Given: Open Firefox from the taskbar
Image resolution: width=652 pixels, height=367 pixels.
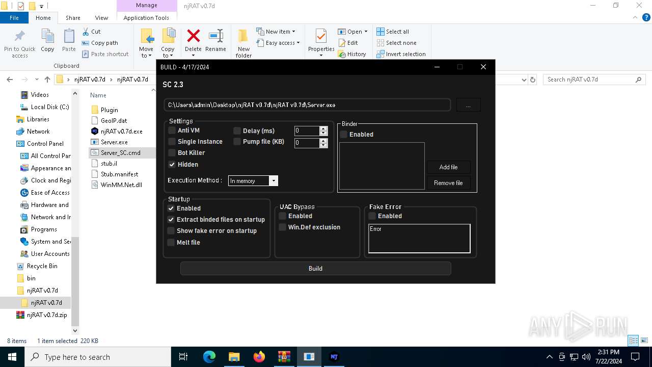Looking at the screenshot, I should 259,357.
